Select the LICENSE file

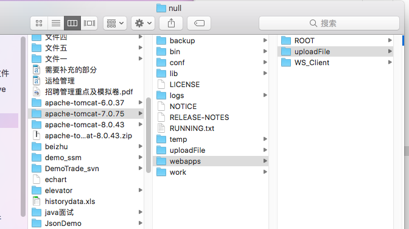(x=211, y=84)
